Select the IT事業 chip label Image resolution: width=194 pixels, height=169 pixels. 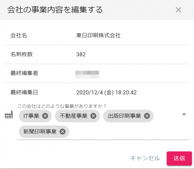pos(31,116)
